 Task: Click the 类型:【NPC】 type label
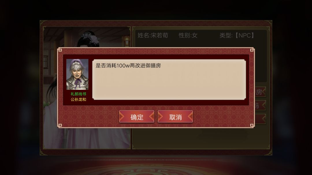coord(237,35)
